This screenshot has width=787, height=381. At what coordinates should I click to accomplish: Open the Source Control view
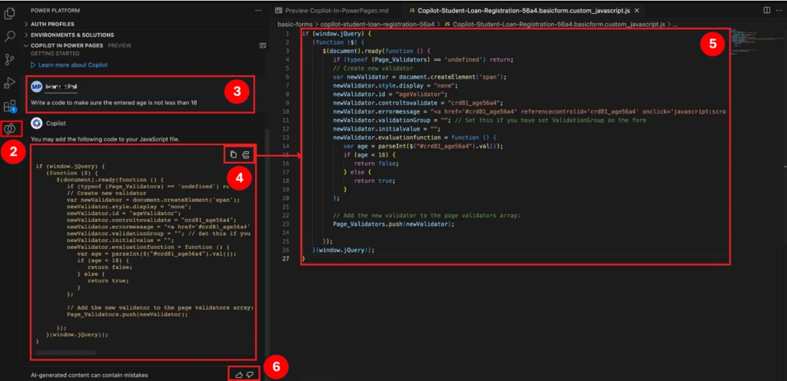click(10, 59)
